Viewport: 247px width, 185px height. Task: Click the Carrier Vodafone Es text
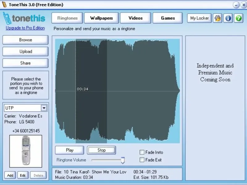click(23, 116)
